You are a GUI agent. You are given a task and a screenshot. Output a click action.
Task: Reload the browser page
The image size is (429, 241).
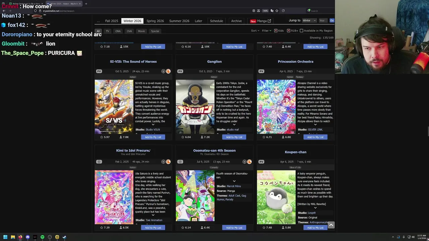coord(283,11)
